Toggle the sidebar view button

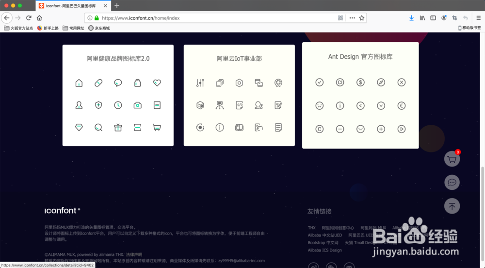click(x=433, y=18)
